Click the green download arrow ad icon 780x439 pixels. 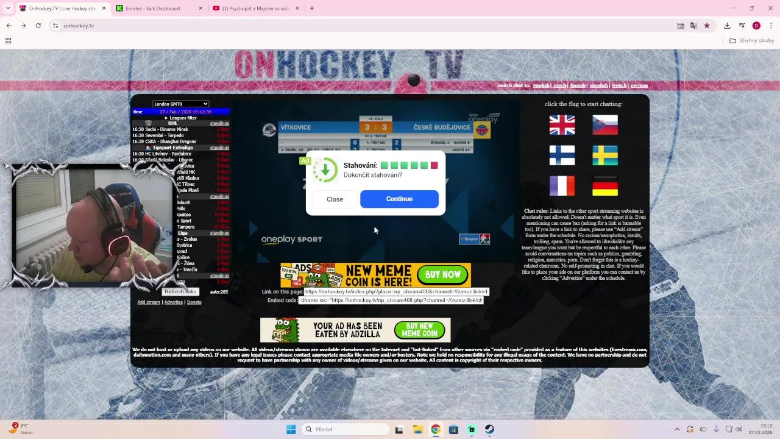tap(325, 170)
